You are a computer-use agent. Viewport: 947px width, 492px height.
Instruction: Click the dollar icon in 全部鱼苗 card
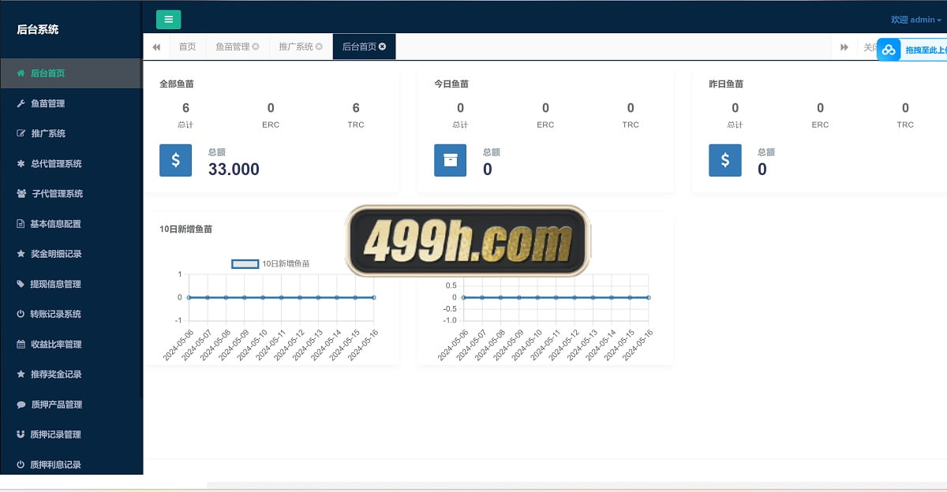tap(175, 160)
